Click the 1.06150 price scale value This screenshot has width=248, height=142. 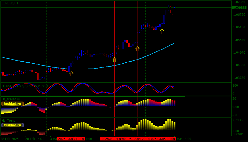[239, 27]
